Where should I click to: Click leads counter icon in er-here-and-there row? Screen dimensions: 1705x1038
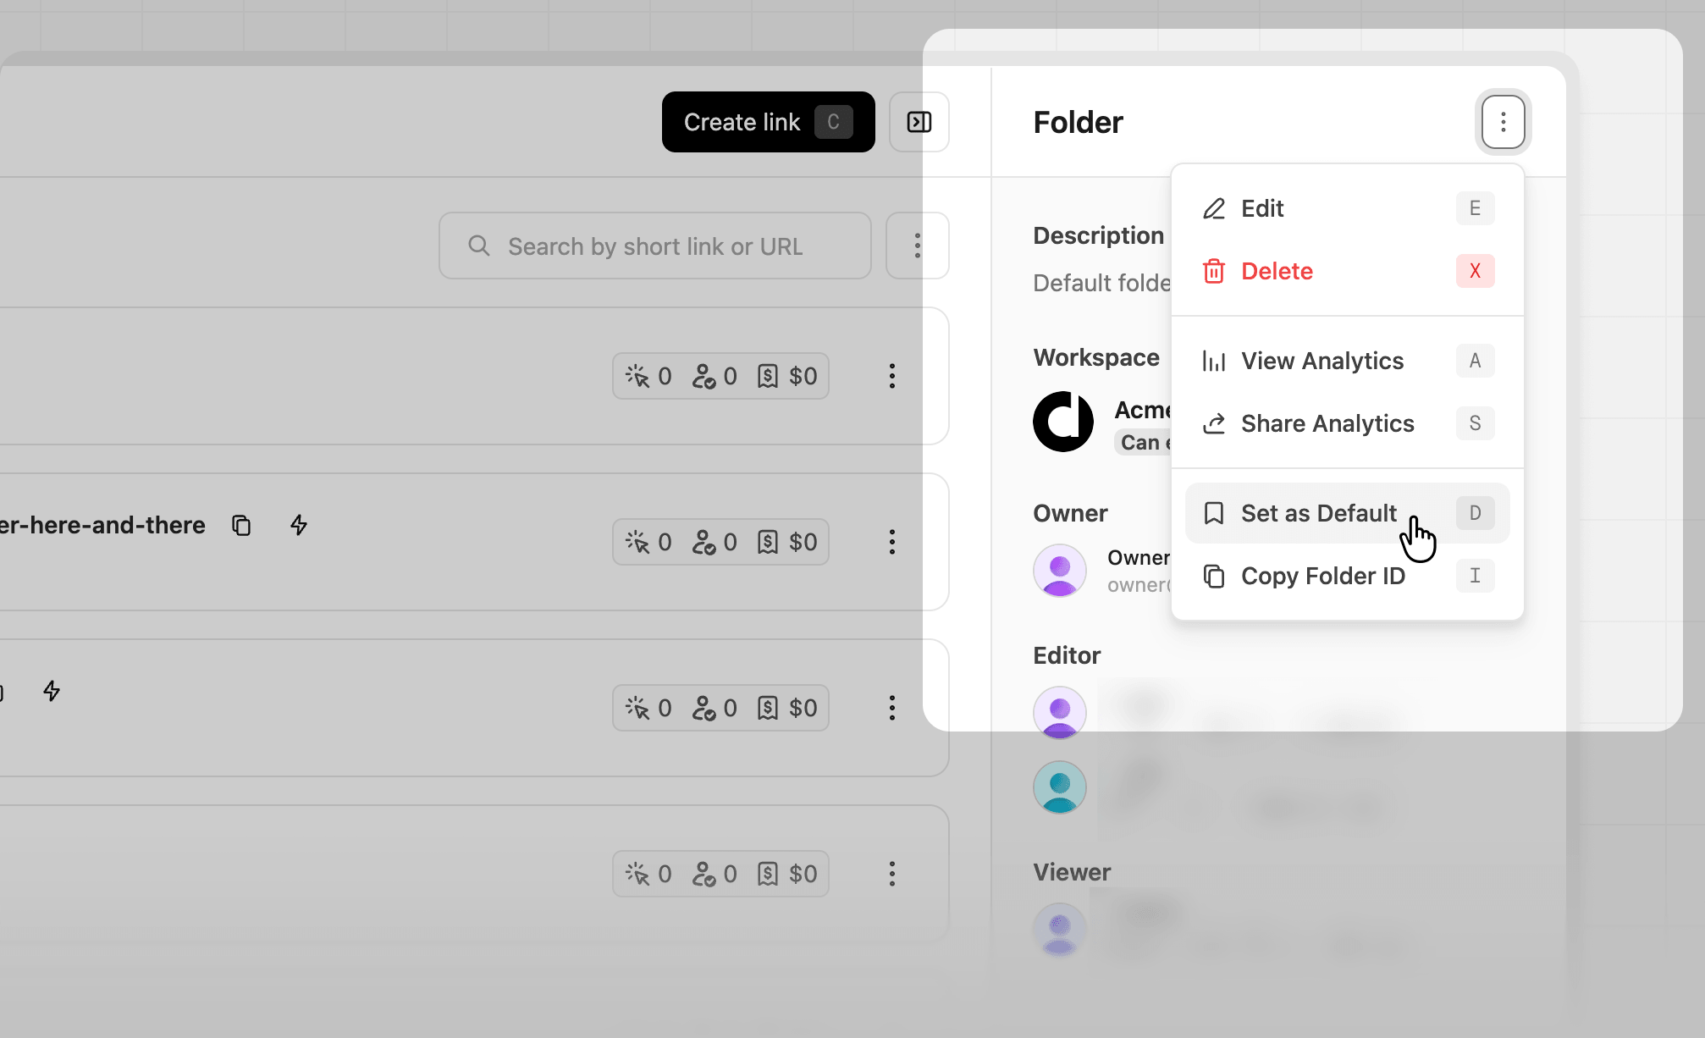[x=704, y=542]
